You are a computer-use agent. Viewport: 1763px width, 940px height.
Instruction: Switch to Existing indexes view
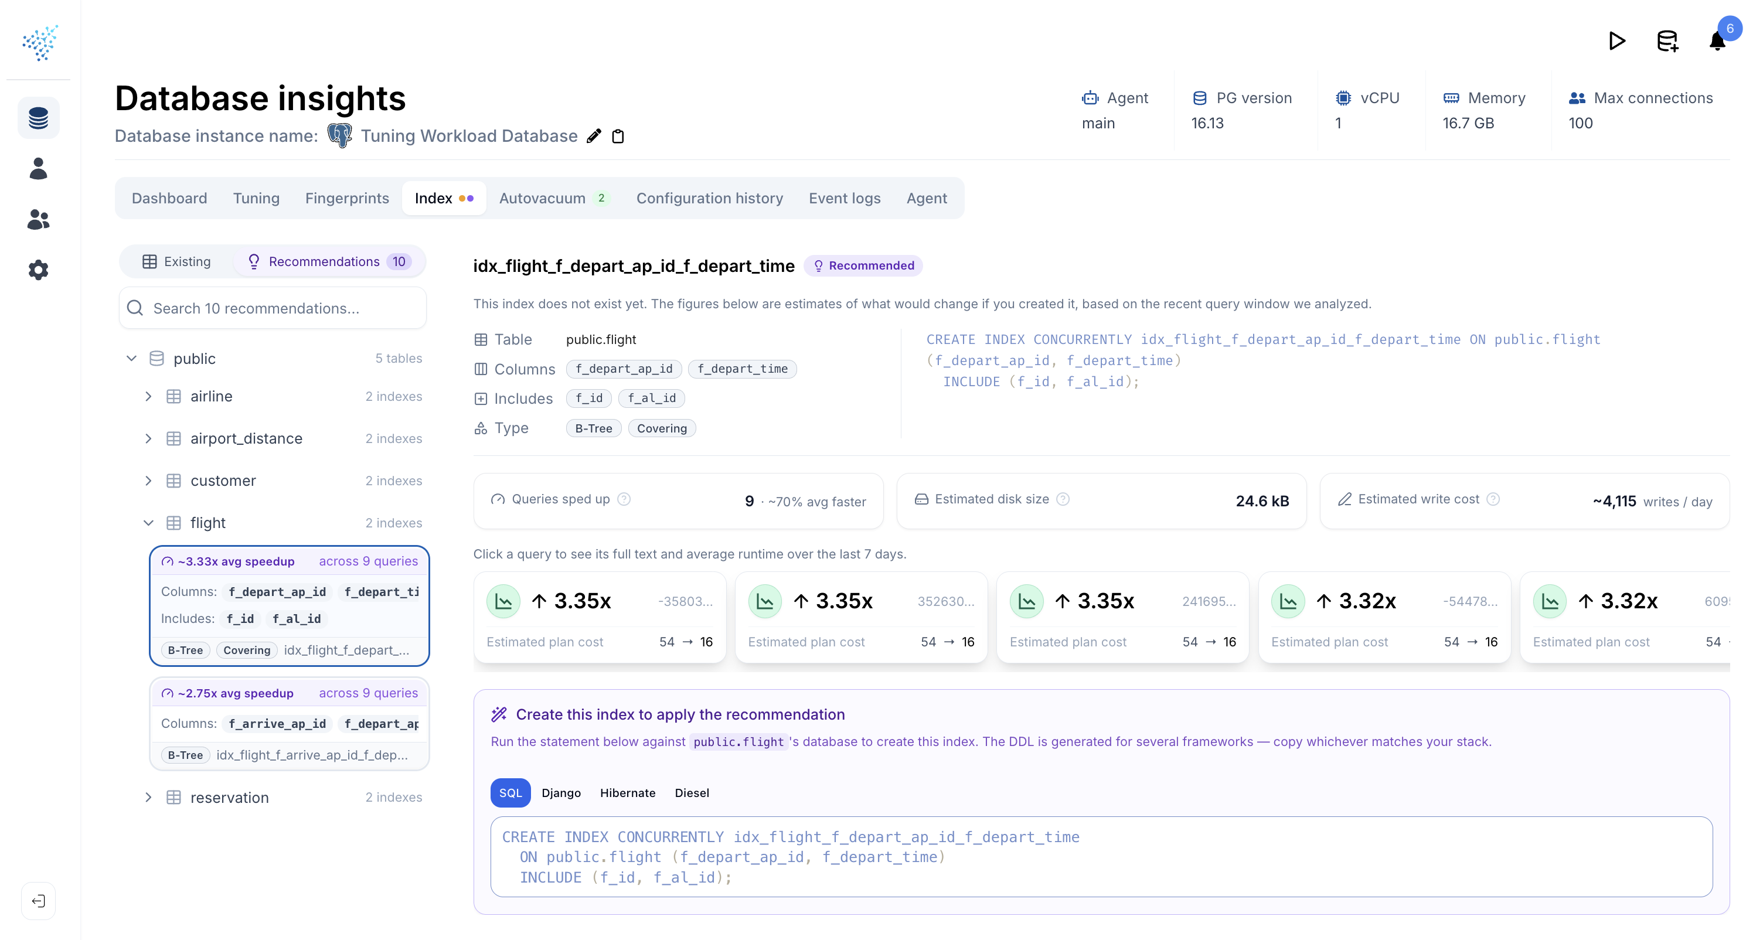(x=177, y=261)
